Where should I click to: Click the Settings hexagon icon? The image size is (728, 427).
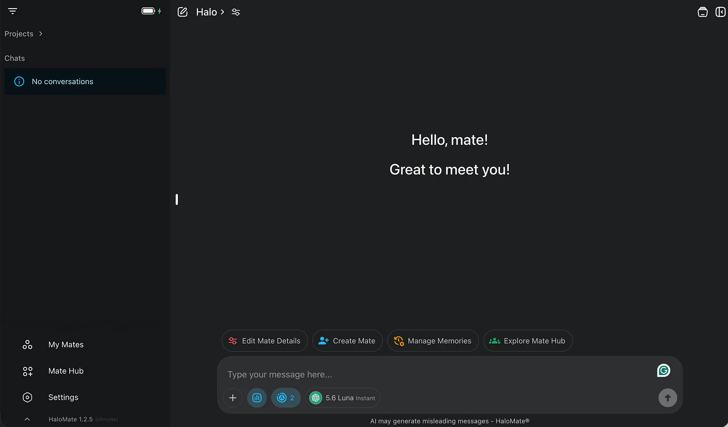point(27,397)
